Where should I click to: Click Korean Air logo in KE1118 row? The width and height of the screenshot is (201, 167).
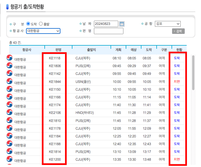(x=9, y=58)
